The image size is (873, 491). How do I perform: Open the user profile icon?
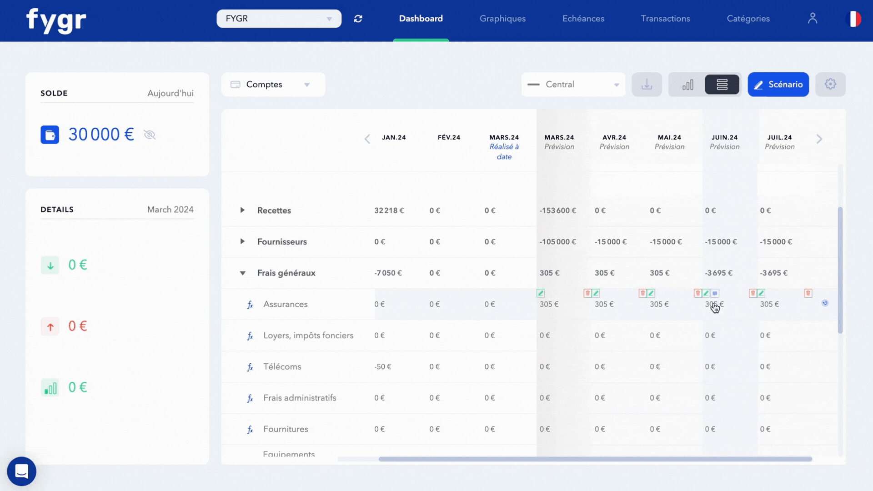click(813, 18)
